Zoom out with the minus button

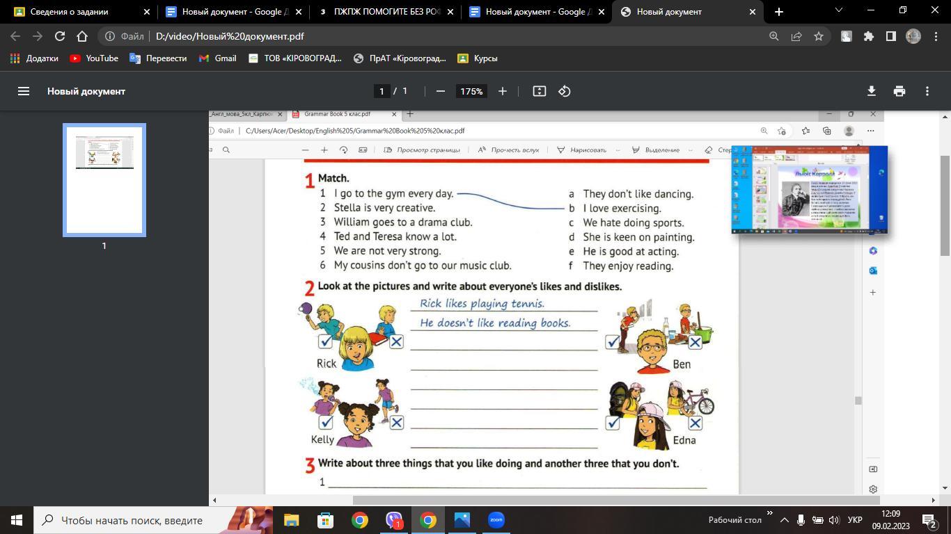(440, 91)
